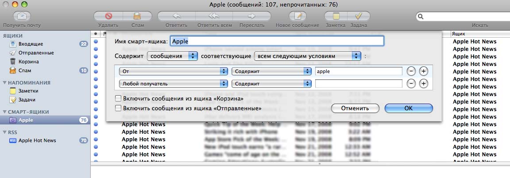510x178 pixels.
Task: Compose a New Message via toolbar
Action: (x=297, y=16)
